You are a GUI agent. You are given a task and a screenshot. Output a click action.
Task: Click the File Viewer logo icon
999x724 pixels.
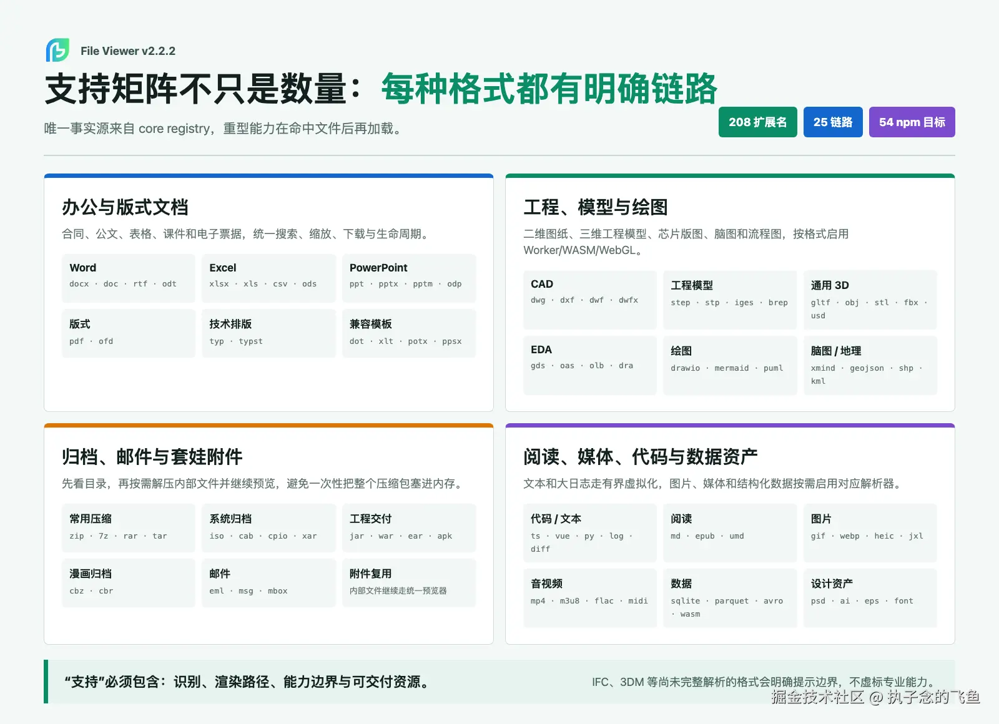click(57, 51)
